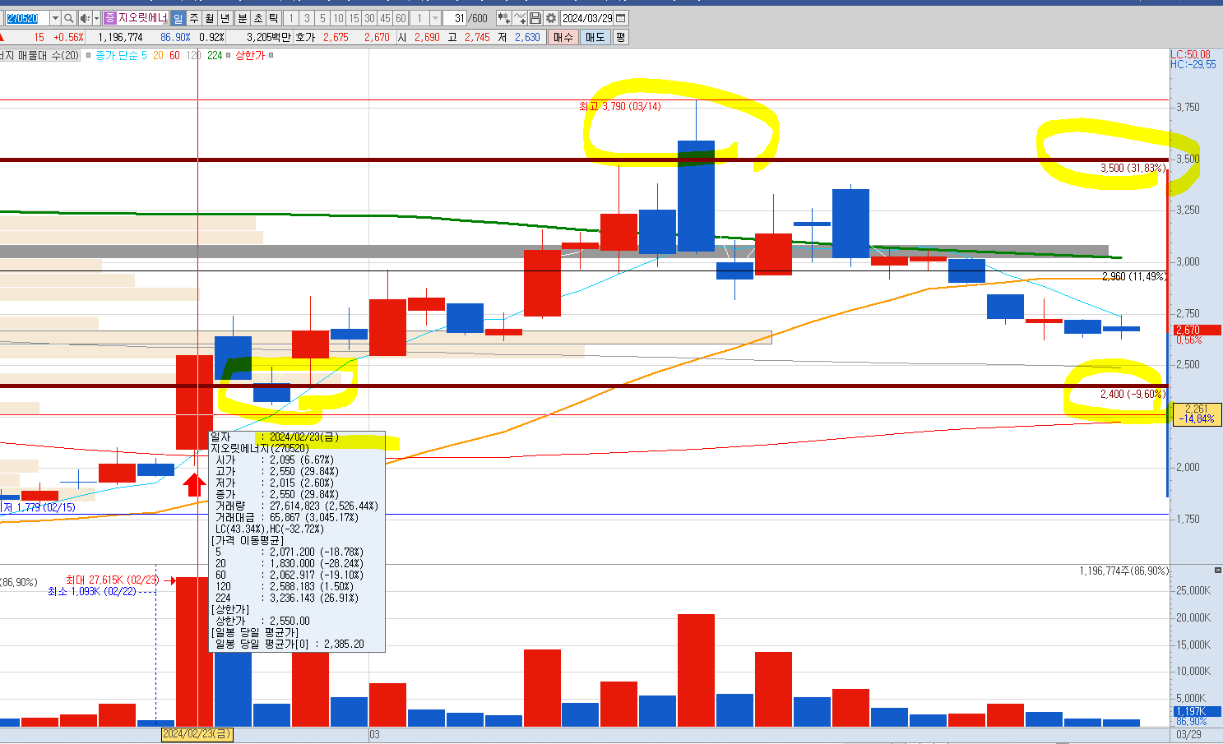The image size is (1223, 744).
Task: Click the stock name field 지오릿에너
Action: pyautogui.click(x=142, y=18)
